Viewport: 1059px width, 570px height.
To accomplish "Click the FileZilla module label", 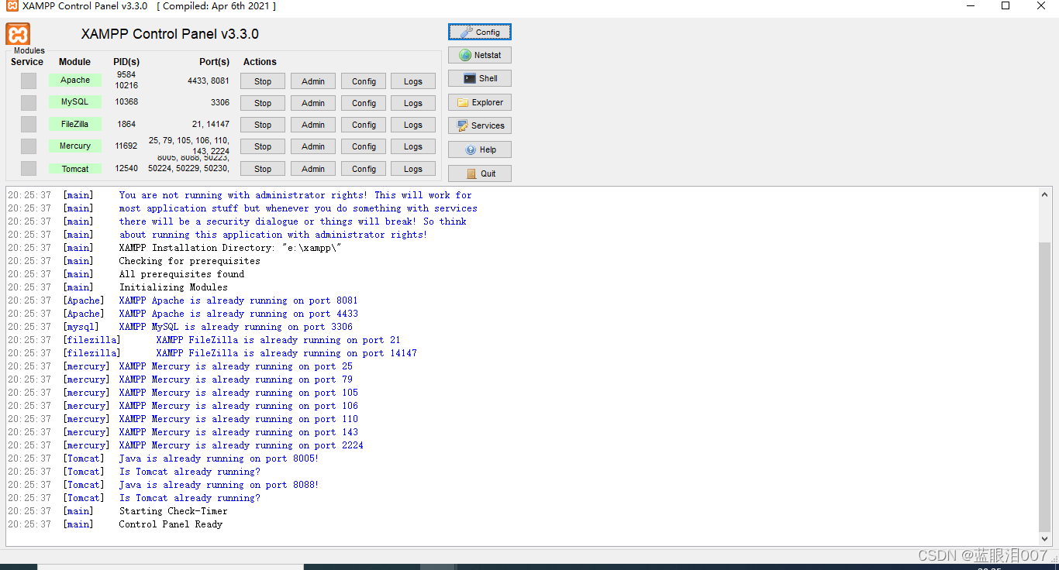I will [x=75, y=124].
